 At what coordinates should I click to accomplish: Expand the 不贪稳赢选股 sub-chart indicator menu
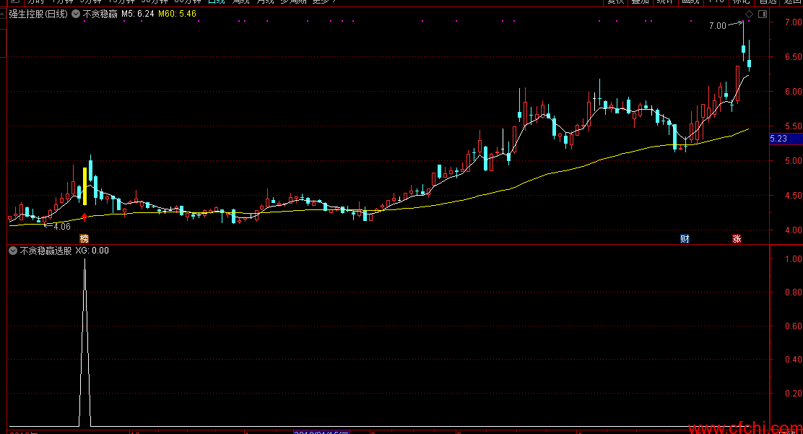coord(13,251)
